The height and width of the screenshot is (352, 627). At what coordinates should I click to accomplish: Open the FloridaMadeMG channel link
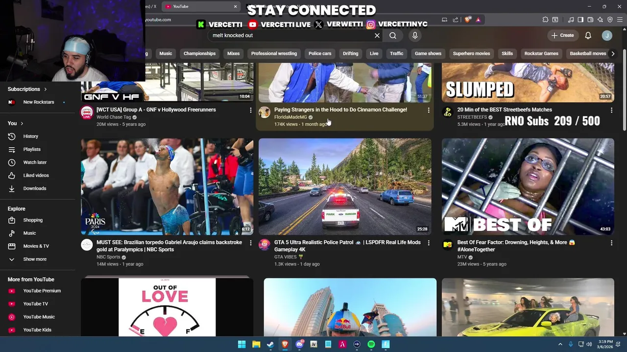point(290,117)
